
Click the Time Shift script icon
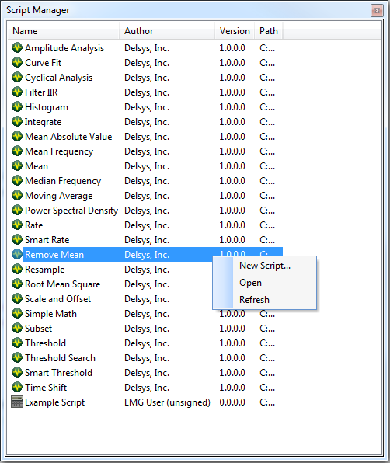point(17,387)
